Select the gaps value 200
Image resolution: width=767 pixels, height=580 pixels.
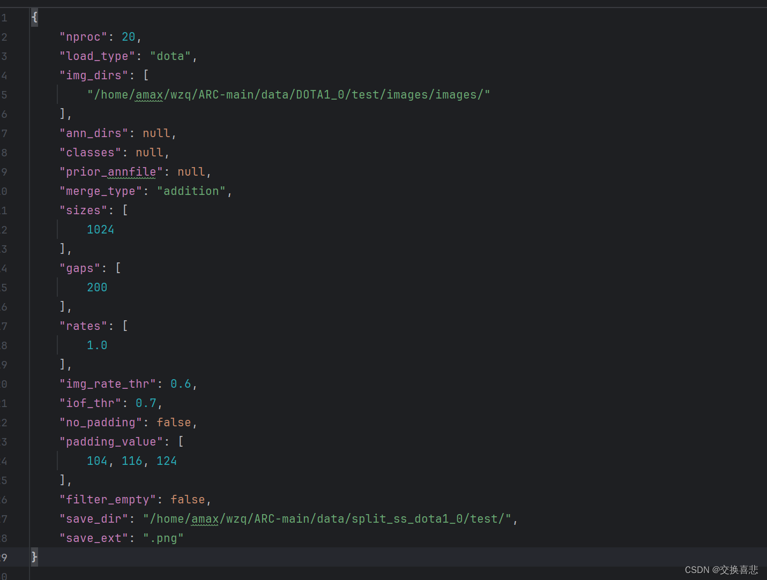click(x=97, y=288)
